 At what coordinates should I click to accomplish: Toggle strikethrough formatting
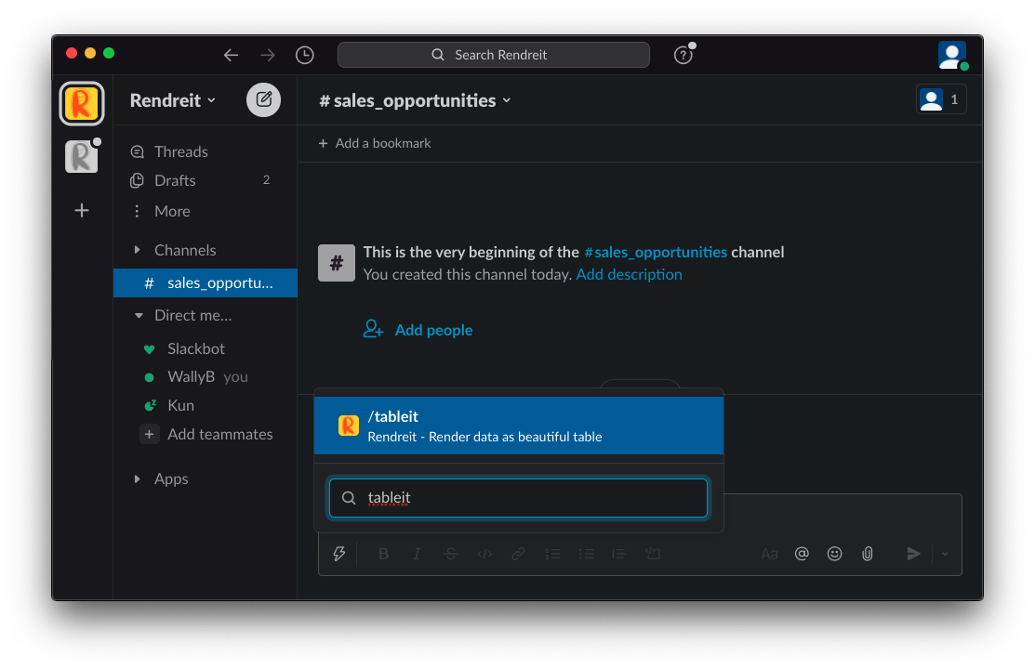451,554
